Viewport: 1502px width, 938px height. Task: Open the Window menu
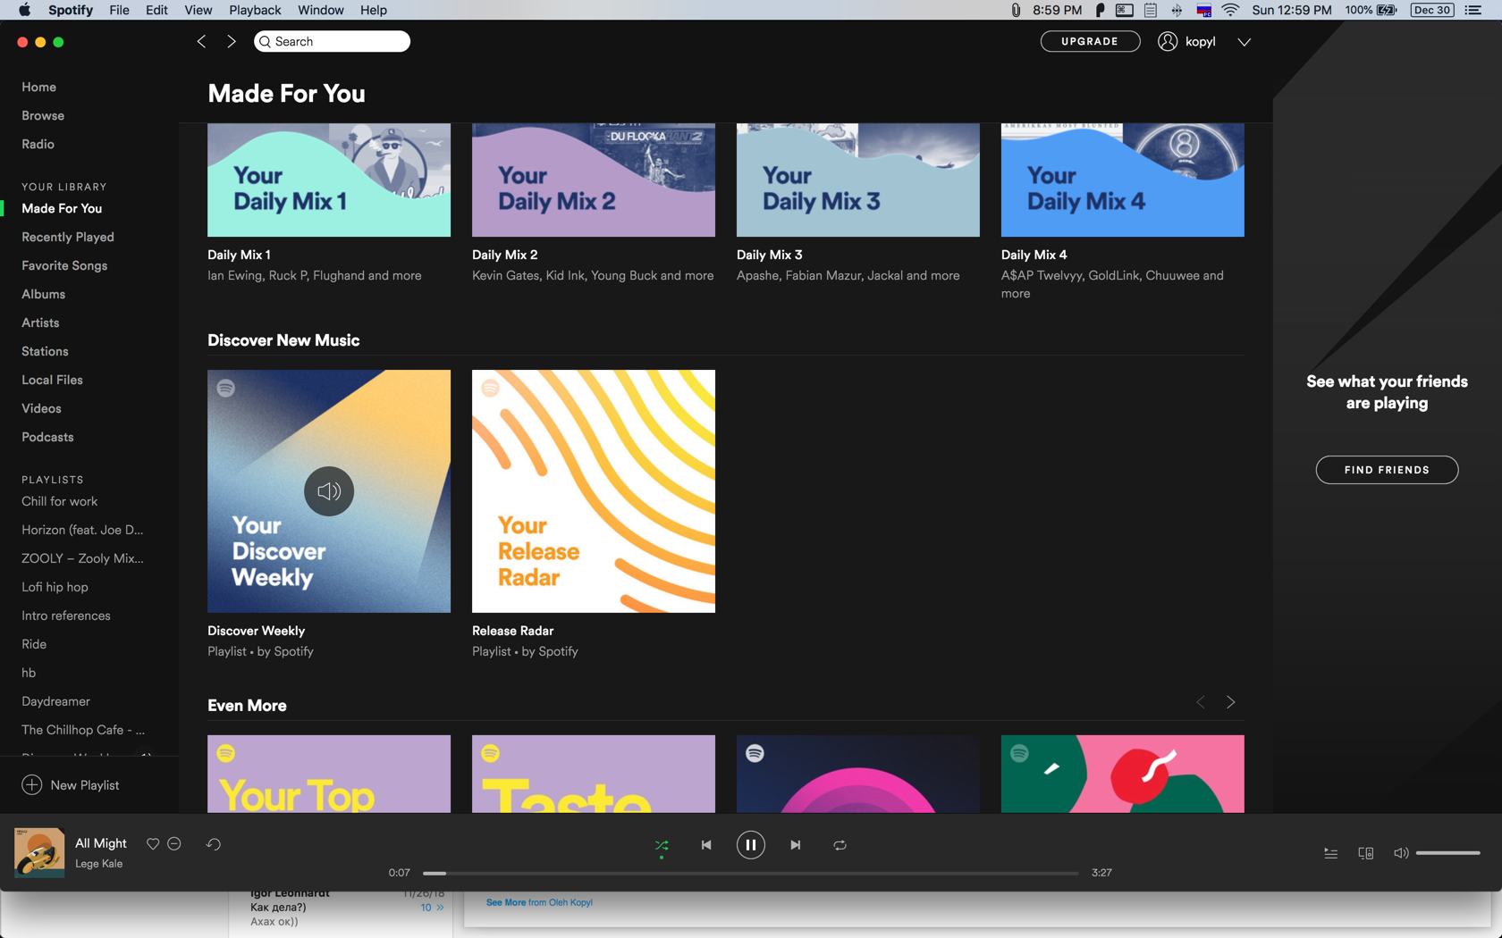click(320, 10)
